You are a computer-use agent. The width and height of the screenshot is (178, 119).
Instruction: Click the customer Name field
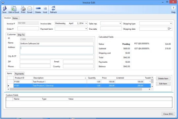[x=57, y=44]
